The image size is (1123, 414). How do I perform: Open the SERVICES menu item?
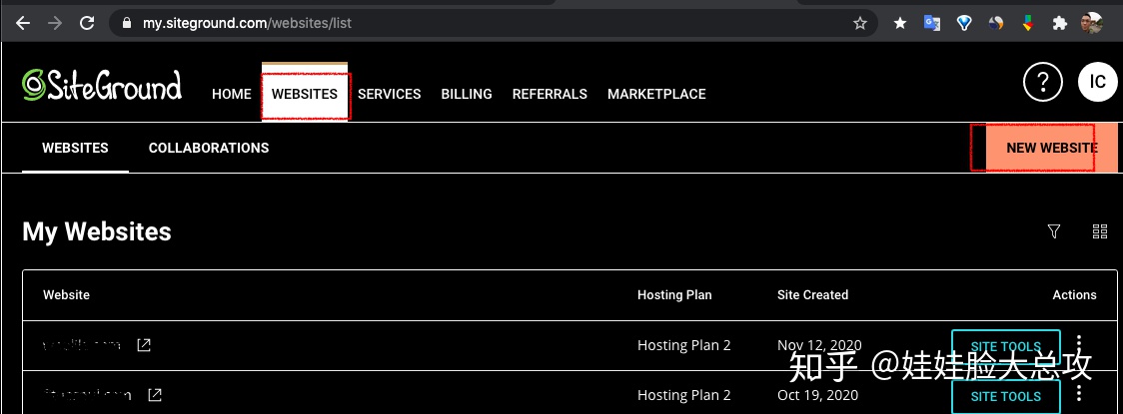coord(389,94)
